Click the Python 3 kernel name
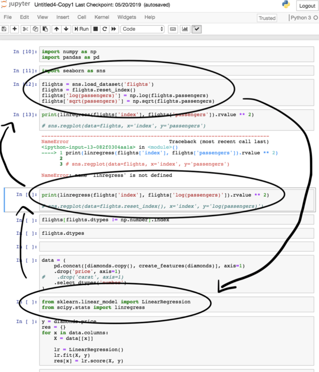 click(x=301, y=18)
